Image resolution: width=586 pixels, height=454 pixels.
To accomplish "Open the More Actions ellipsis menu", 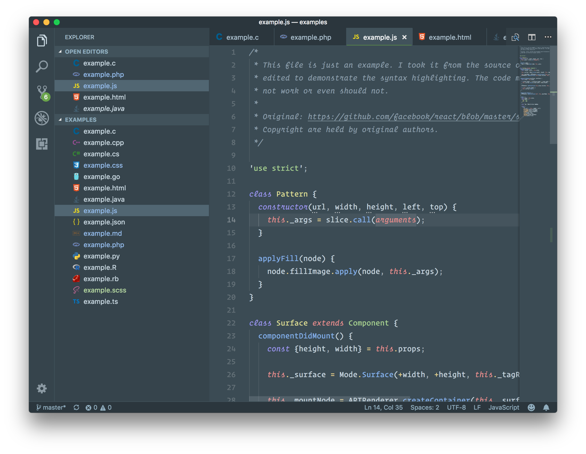I will click(548, 37).
